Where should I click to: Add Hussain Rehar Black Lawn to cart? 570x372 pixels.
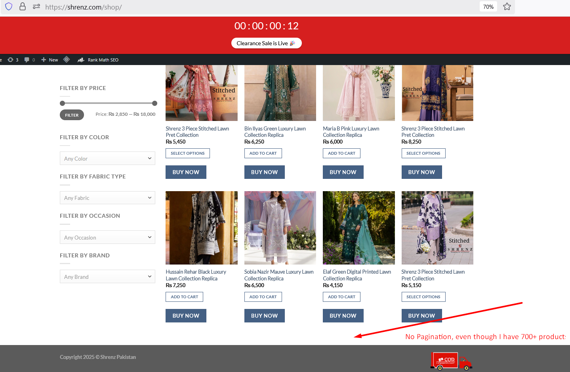coord(184,297)
